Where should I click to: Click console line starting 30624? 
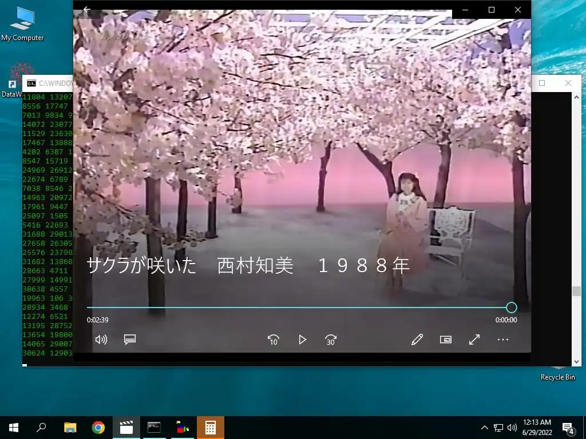pos(47,353)
